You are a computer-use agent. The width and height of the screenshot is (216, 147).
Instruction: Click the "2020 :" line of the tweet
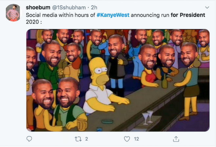(x=34, y=22)
